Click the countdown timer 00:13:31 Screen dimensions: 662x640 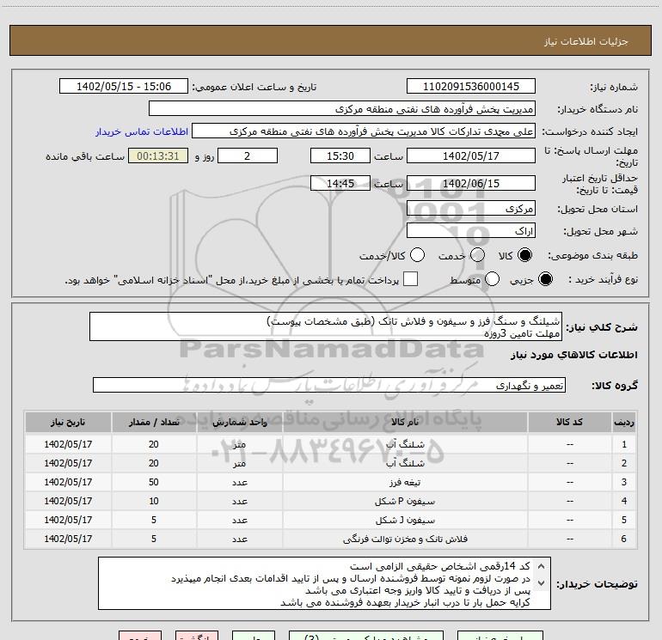(158, 155)
